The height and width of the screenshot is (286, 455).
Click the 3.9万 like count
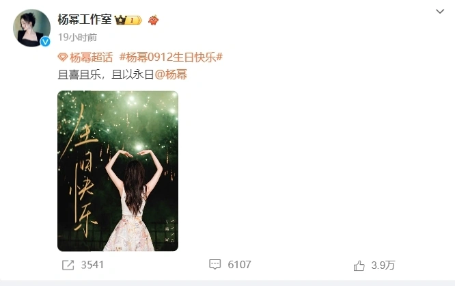[383, 265]
